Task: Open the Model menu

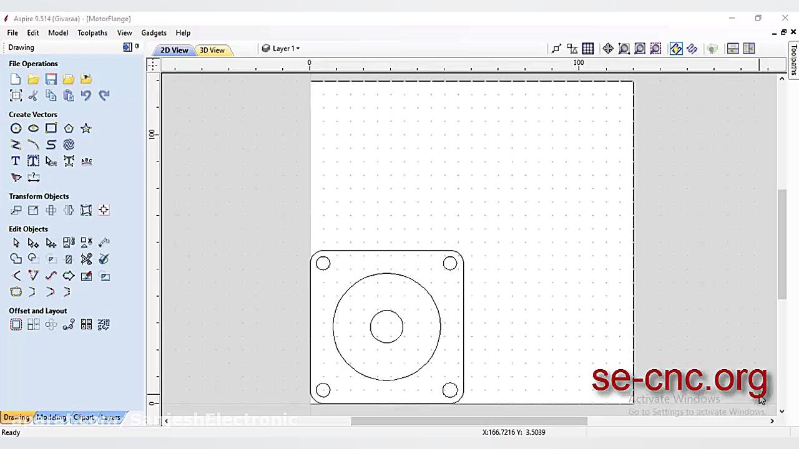Action: coord(58,33)
